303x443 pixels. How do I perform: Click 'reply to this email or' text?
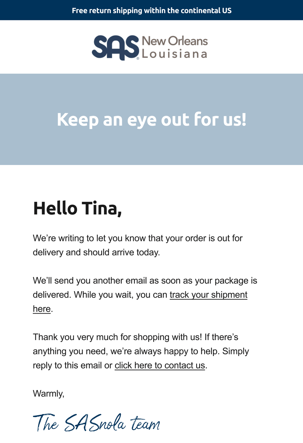coord(72,366)
